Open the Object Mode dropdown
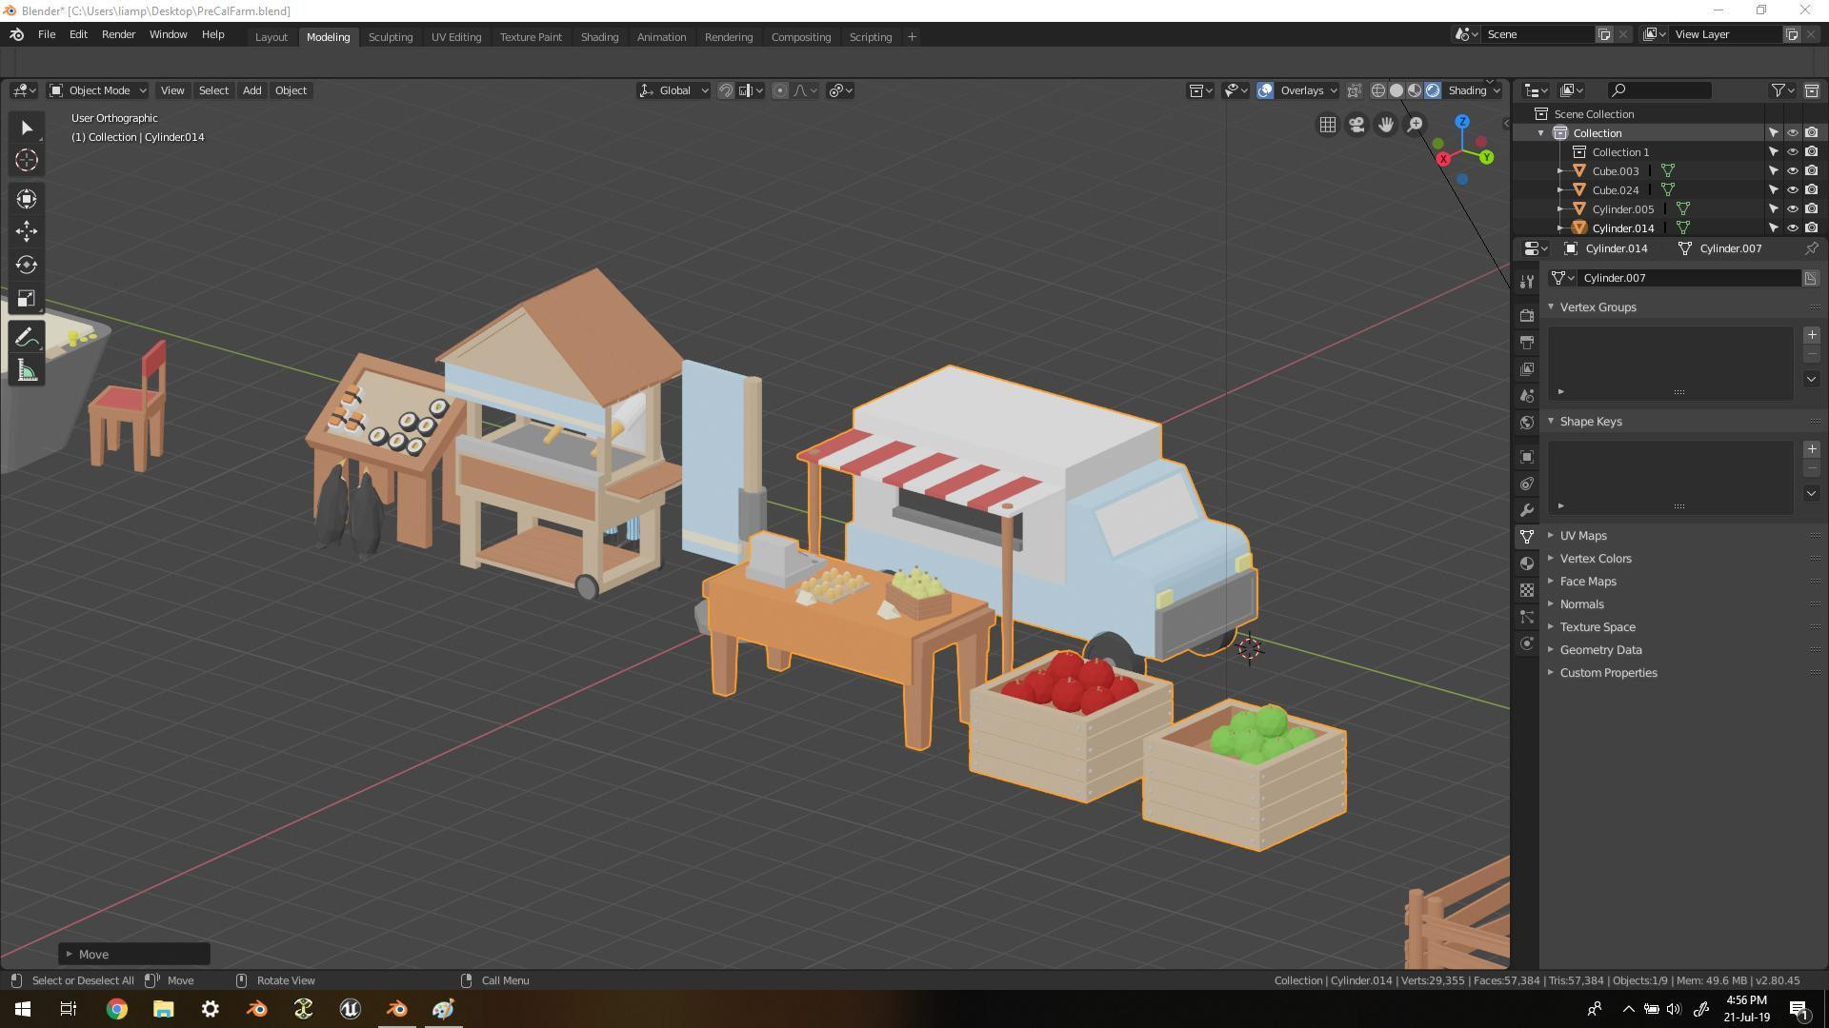 98,90
